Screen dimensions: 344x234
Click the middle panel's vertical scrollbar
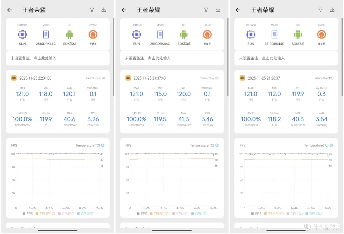coord(228,57)
